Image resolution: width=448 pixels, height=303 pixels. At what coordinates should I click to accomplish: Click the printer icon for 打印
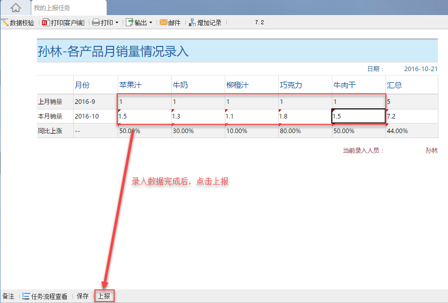[96, 23]
